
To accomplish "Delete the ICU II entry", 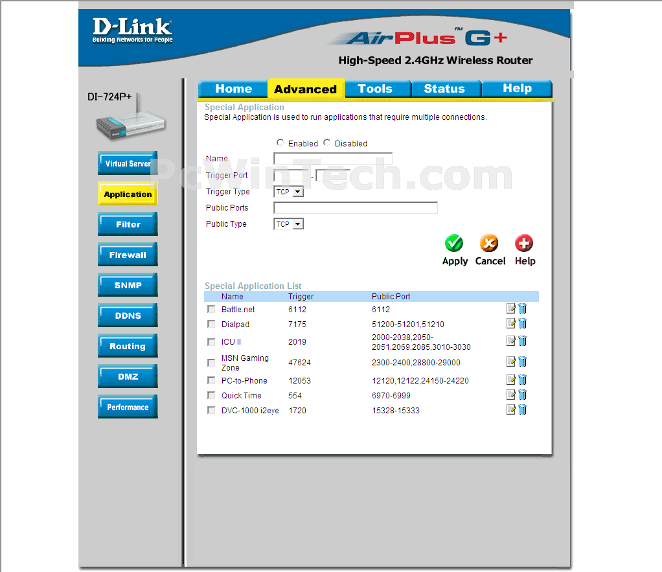I will click(x=522, y=341).
